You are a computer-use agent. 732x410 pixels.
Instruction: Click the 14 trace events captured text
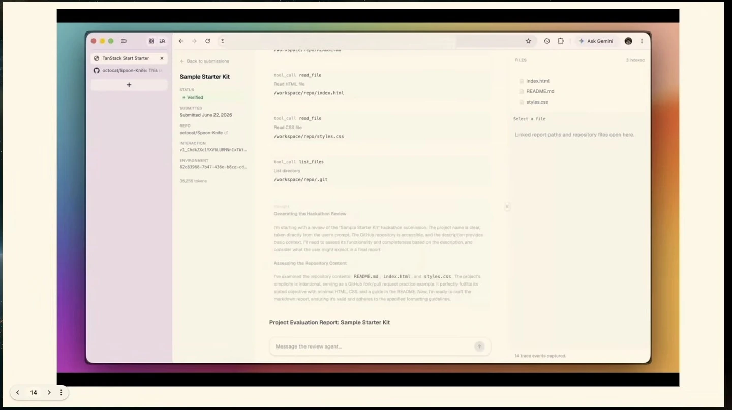pos(540,356)
